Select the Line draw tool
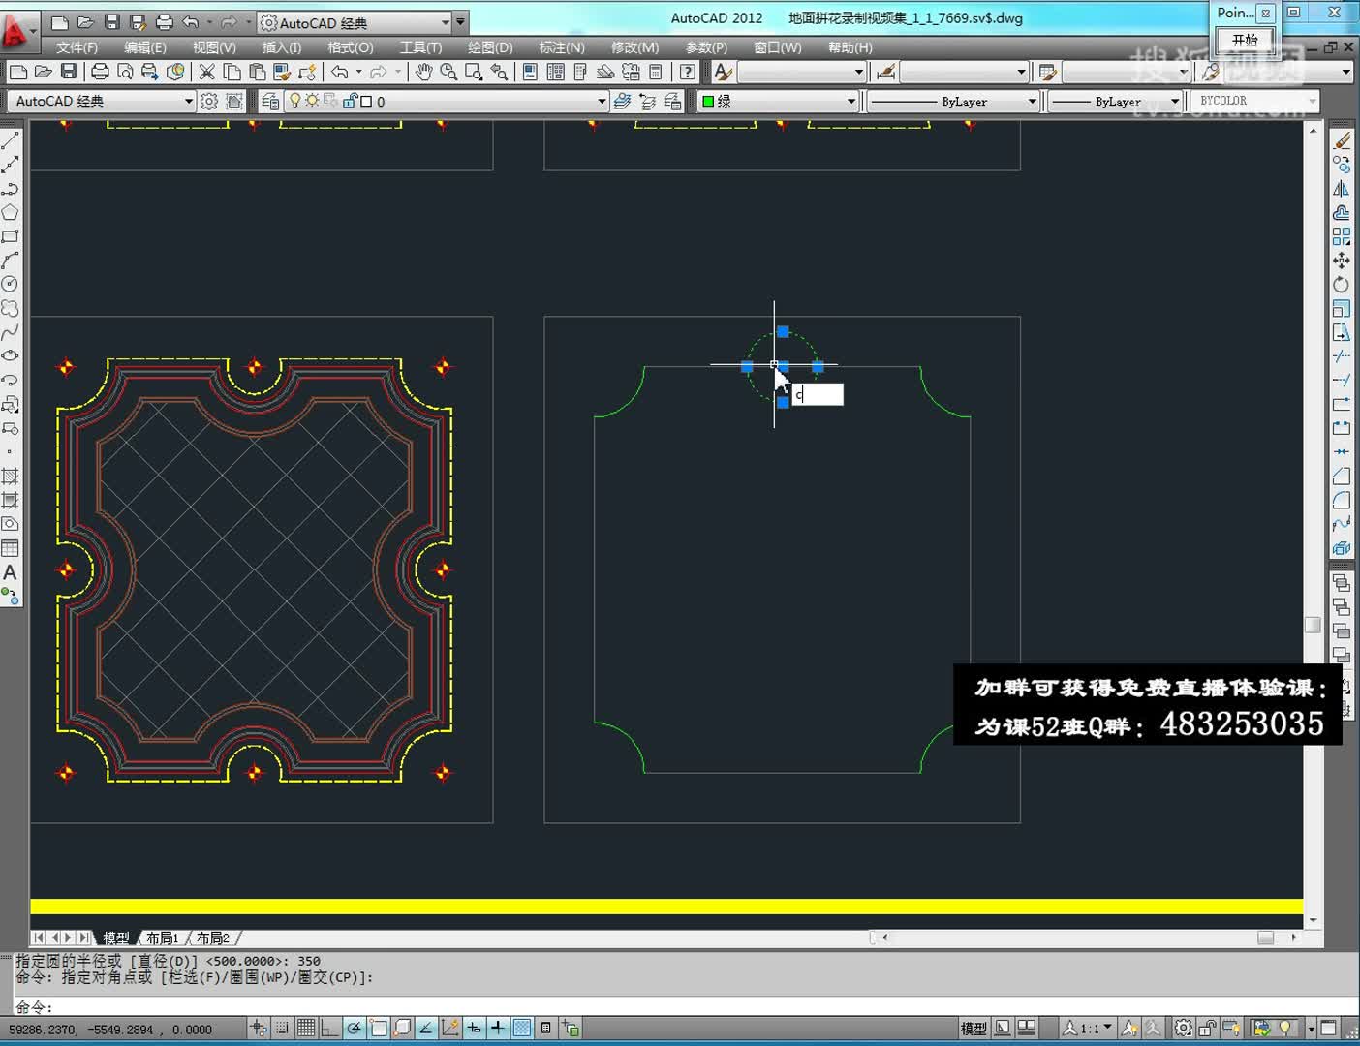1360x1046 pixels. [x=11, y=140]
